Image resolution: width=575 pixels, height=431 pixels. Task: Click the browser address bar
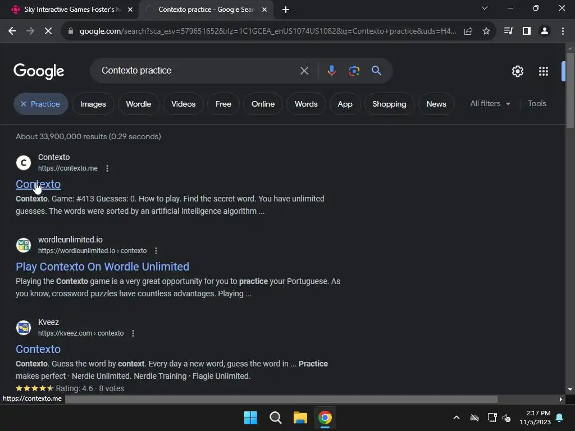268,31
